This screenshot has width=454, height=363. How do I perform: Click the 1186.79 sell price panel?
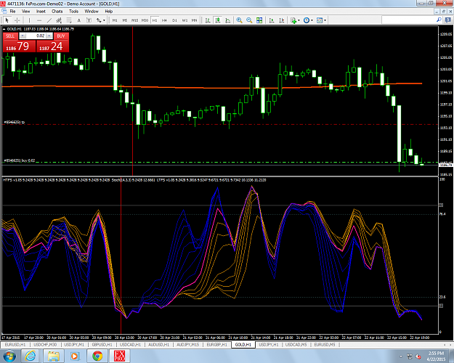click(19, 46)
